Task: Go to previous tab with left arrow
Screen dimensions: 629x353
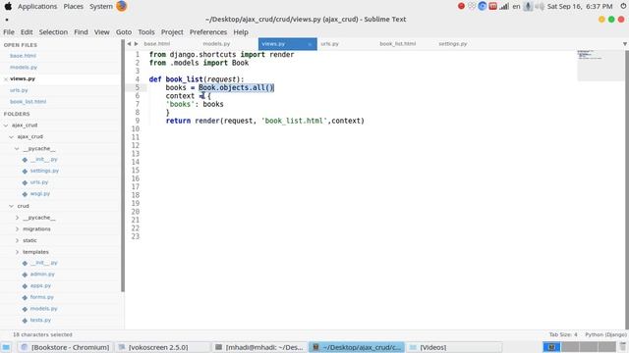Action: pyautogui.click(x=129, y=43)
